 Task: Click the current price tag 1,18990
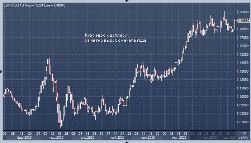(243, 21)
